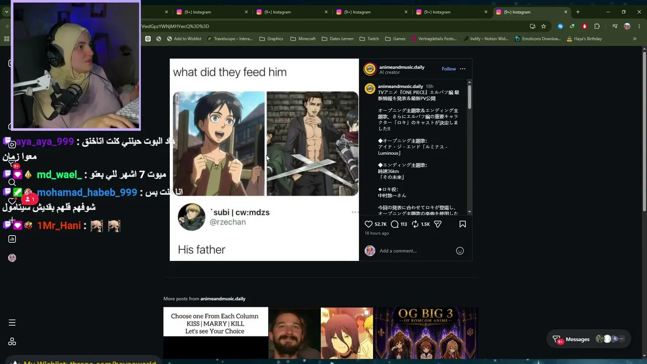Open the globe bookmark icon
Image resolution: width=647 pixels, height=364 pixels.
[x=159, y=38]
